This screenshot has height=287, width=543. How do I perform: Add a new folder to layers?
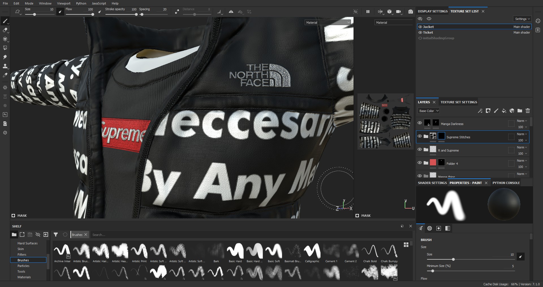520,111
